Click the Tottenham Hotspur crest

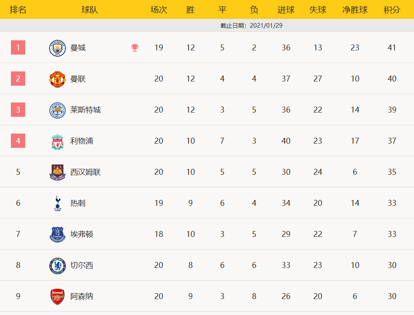[58, 203]
